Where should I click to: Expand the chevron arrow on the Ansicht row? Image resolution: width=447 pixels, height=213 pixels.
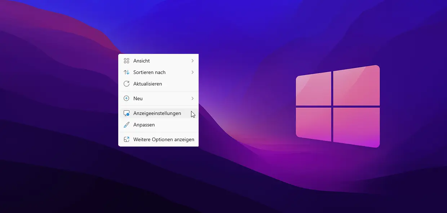192,61
